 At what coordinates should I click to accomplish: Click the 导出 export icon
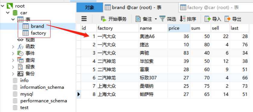(x=228, y=19)
